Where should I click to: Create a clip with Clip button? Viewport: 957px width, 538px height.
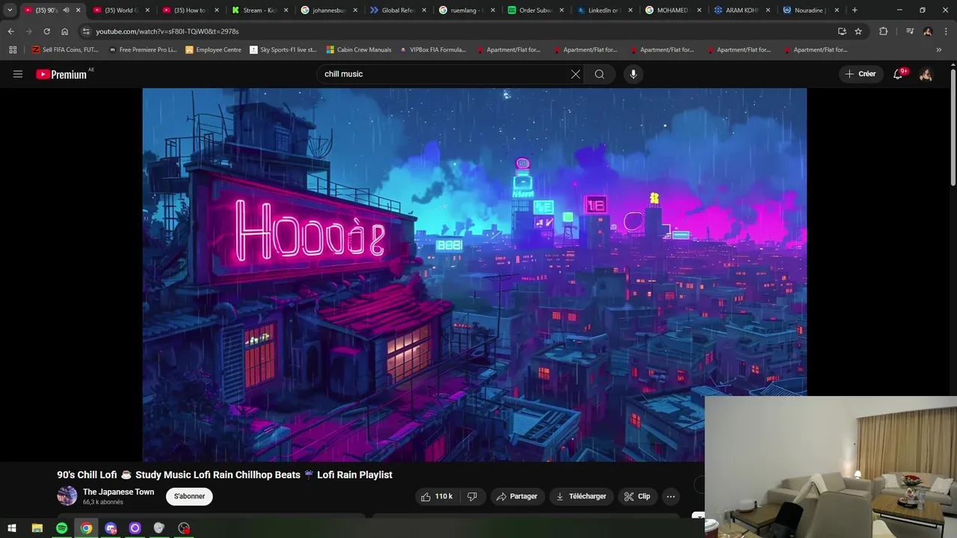click(x=637, y=496)
